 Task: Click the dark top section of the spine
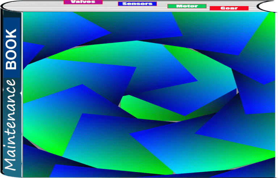click(x=11, y=14)
